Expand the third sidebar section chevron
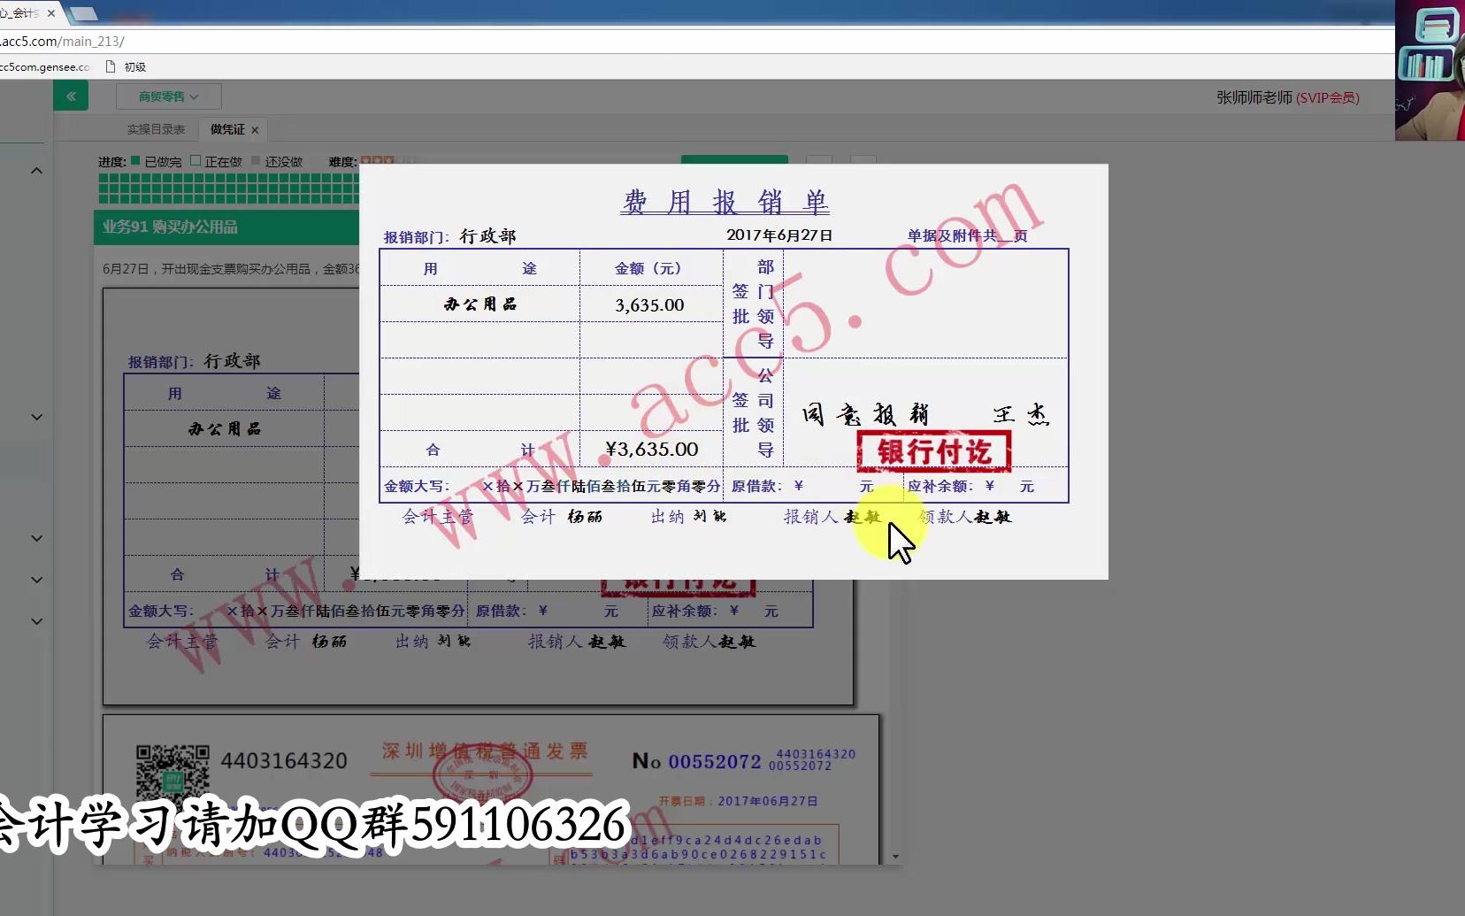This screenshot has width=1465, height=916. tap(36, 538)
